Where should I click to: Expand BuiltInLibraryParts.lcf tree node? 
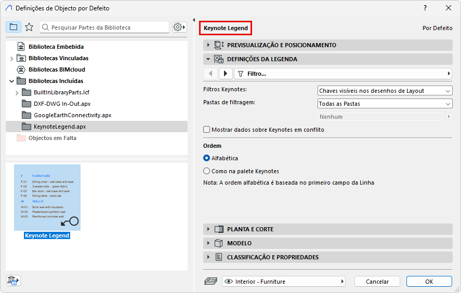17,93
